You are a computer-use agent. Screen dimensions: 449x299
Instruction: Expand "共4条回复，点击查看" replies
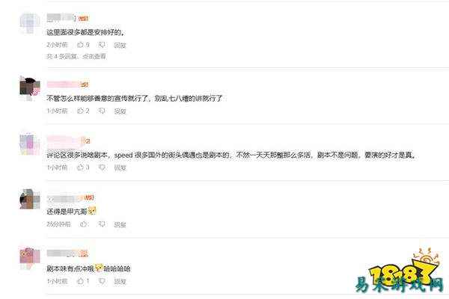76,56
